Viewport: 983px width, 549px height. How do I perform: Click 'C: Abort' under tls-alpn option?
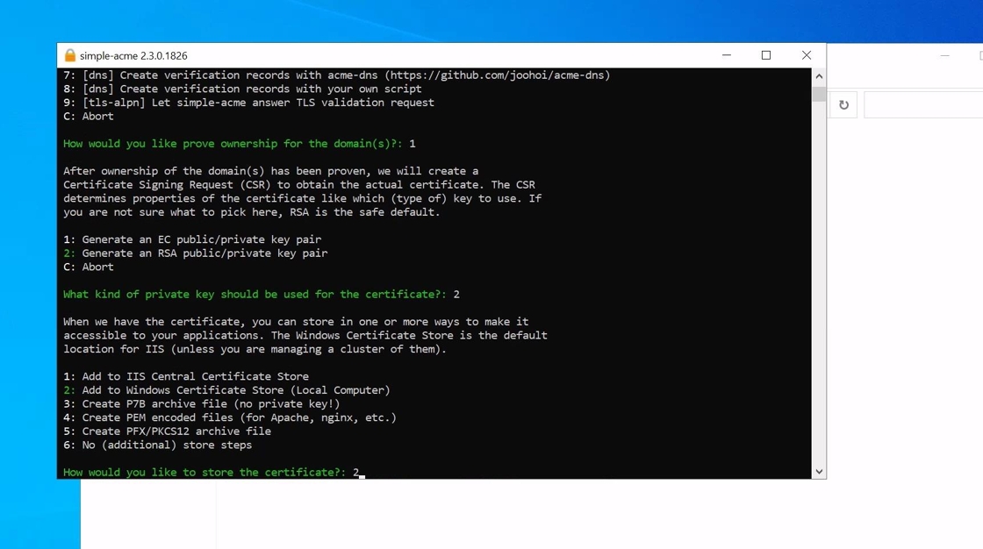89,117
